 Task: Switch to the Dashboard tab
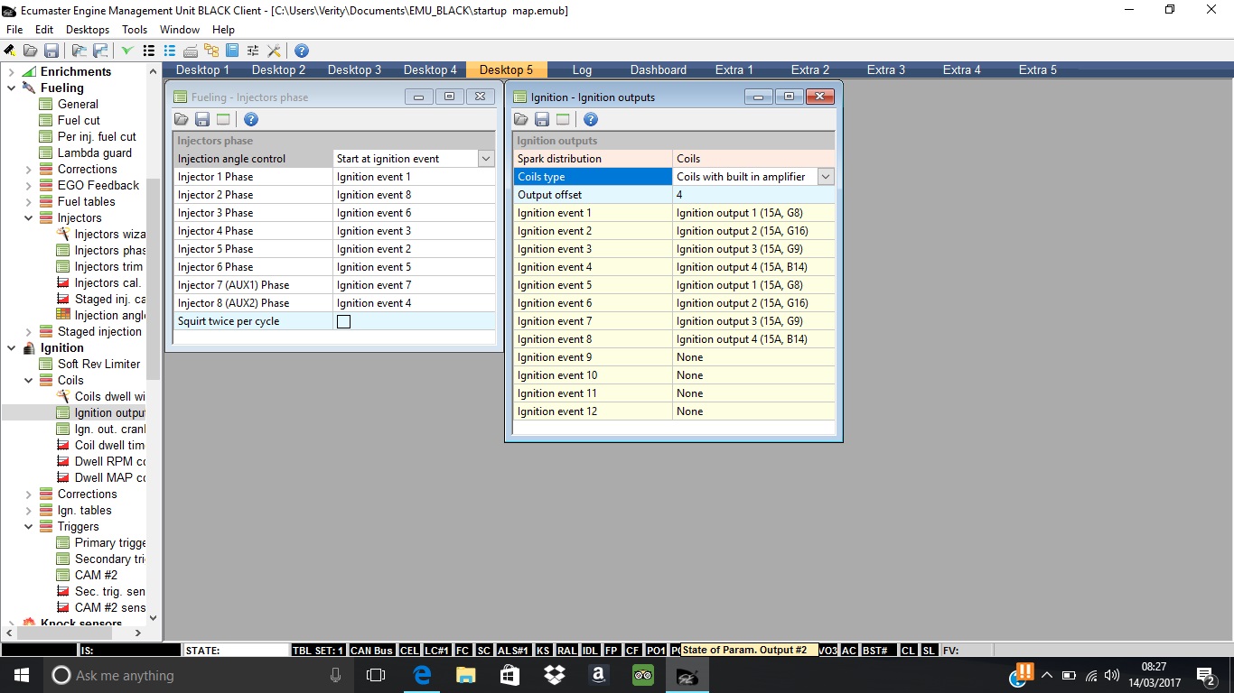(x=658, y=69)
